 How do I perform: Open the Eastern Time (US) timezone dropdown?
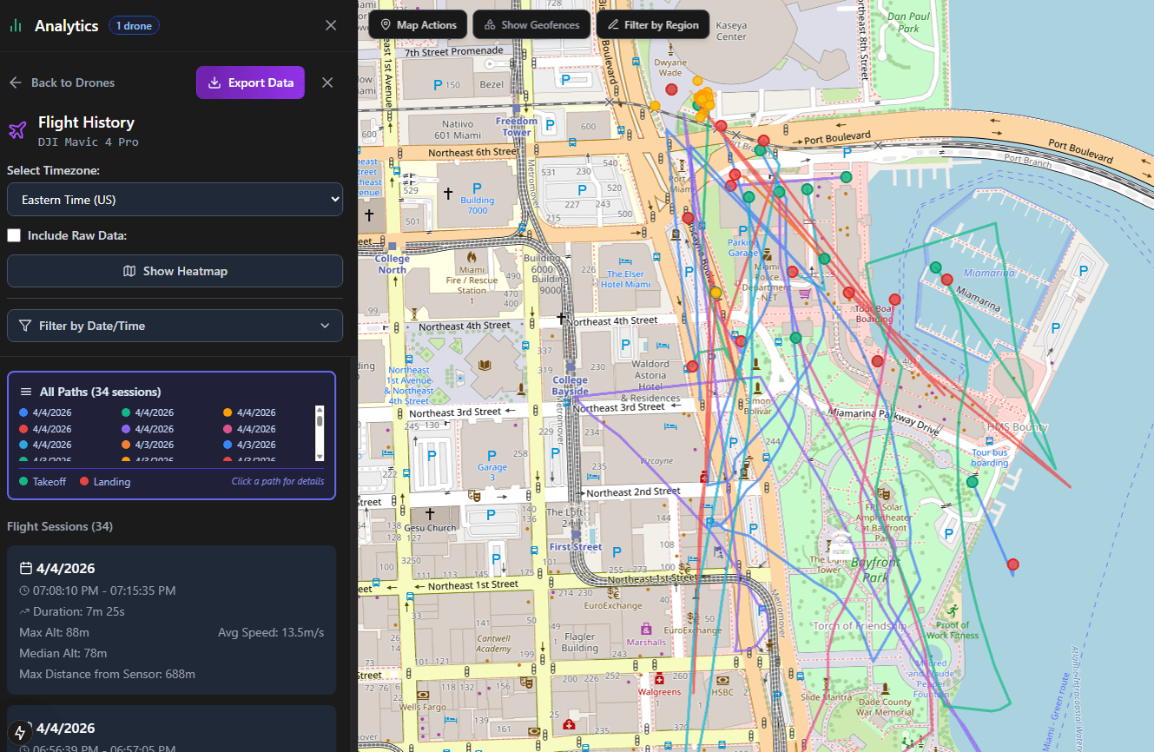(175, 200)
